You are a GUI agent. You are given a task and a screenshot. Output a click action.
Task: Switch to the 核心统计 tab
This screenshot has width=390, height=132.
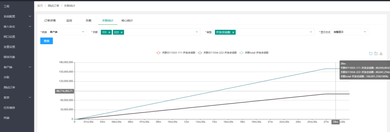coord(127,21)
